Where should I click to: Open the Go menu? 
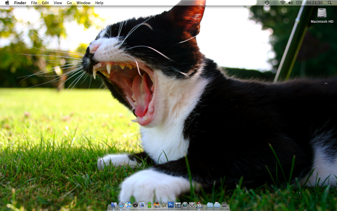pos(69,3)
